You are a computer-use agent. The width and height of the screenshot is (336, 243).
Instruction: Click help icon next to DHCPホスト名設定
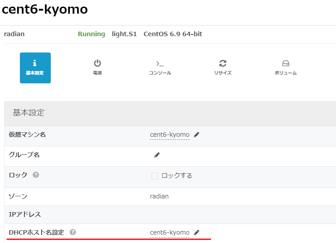pyautogui.click(x=72, y=232)
